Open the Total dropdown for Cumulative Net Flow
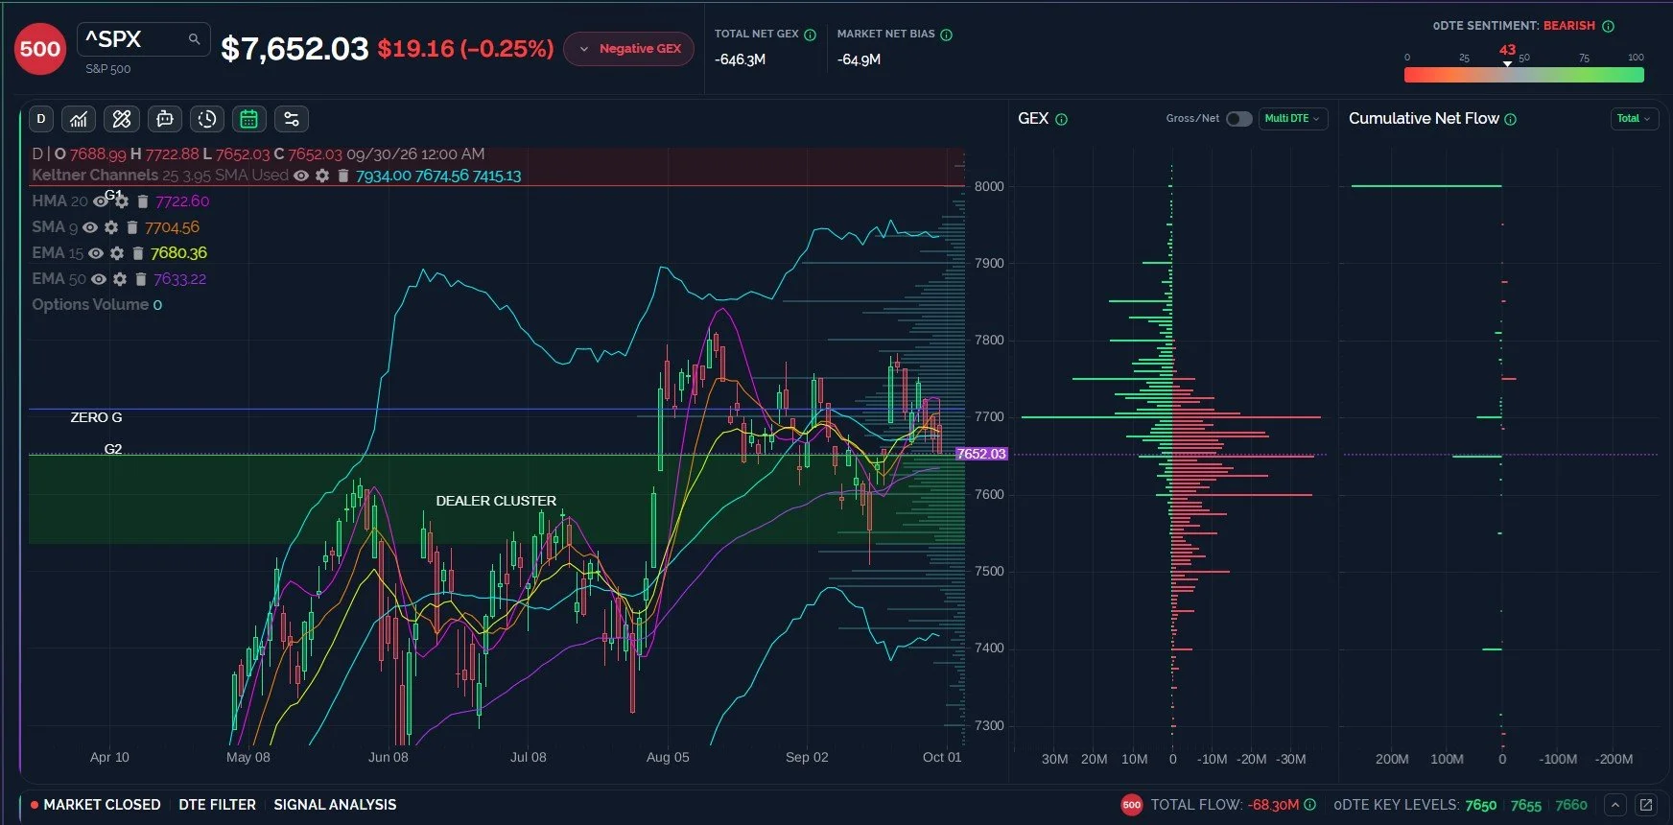The height and width of the screenshot is (825, 1673). pos(1634,119)
